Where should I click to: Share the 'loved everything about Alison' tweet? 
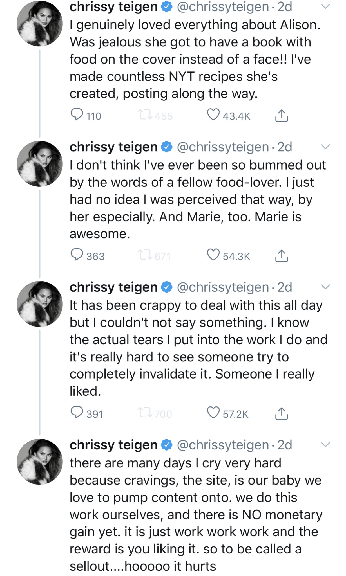tap(281, 115)
